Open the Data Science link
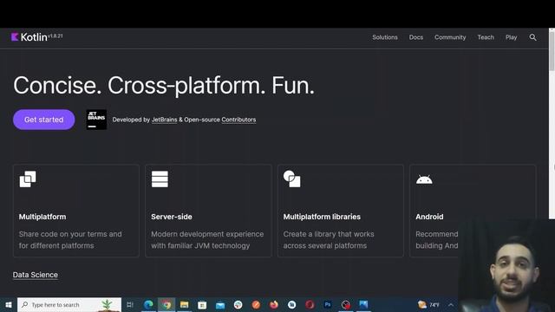Image resolution: width=555 pixels, height=312 pixels. click(x=36, y=275)
